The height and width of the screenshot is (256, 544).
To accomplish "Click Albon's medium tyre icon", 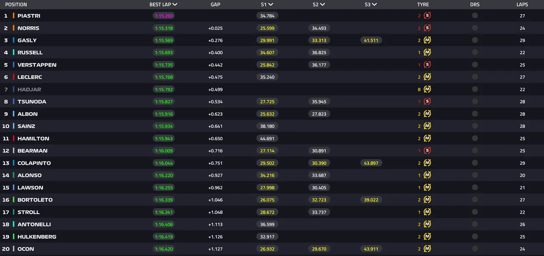I will 427,114.
